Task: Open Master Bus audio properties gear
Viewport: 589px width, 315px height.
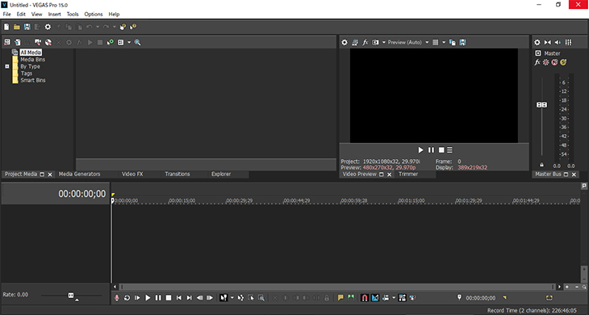Action: pos(537,43)
